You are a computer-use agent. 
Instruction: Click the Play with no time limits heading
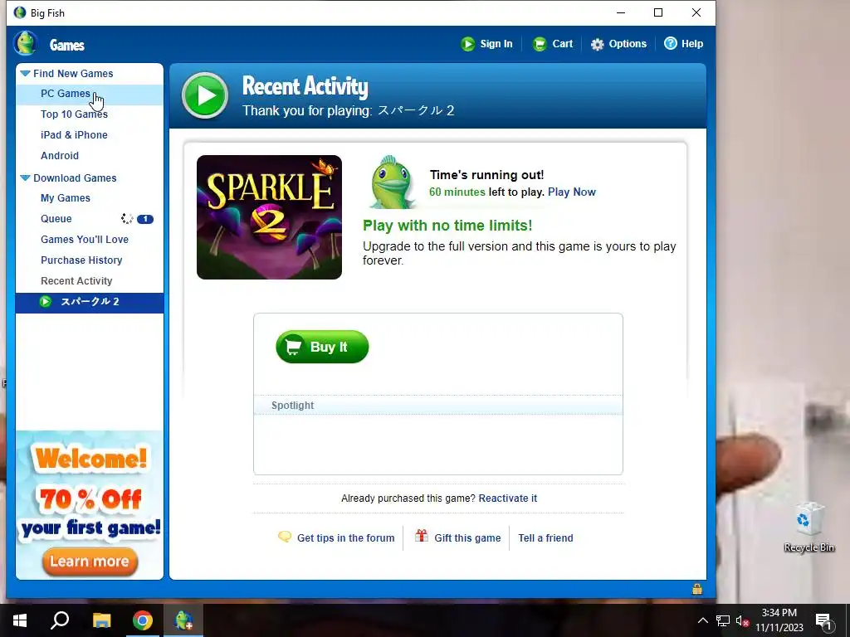[447, 226]
